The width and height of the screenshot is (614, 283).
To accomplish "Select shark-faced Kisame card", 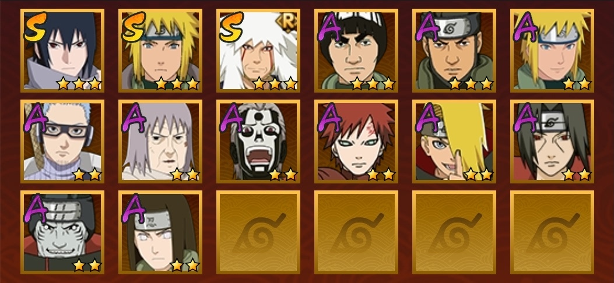I will (62, 232).
